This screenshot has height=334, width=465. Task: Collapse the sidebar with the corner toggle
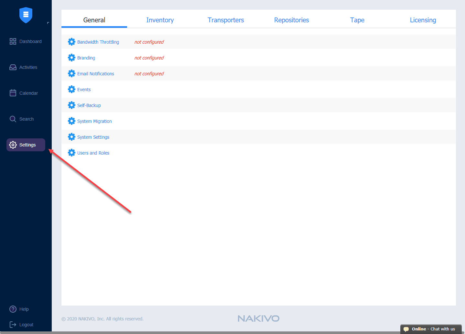pyautogui.click(x=48, y=23)
